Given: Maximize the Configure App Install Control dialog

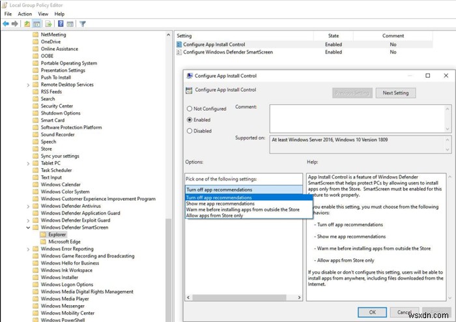Looking at the screenshot, I should click(x=428, y=76).
